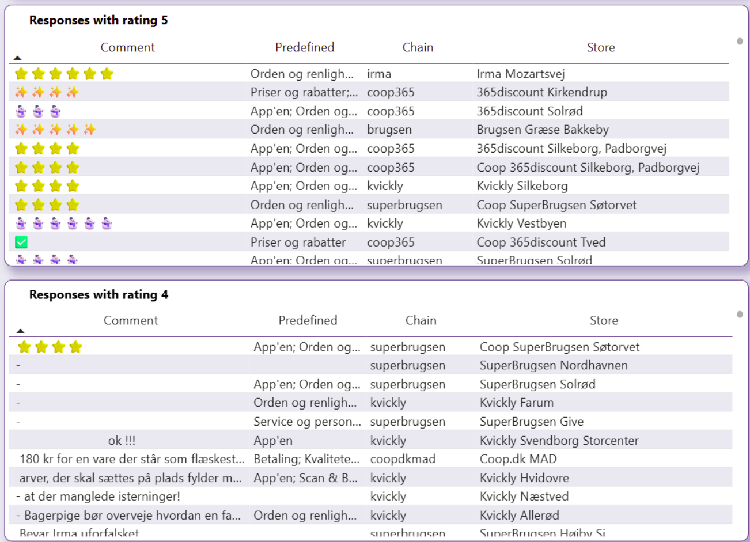Image resolution: width=750 pixels, height=542 pixels.
Task: Sort rating 5 responses by Comment header
Action: 128,47
